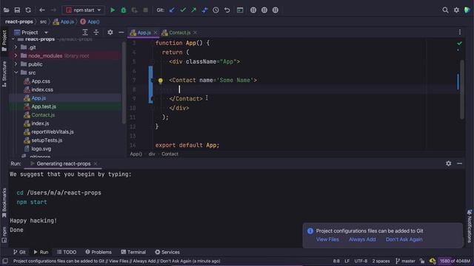The width and height of the screenshot is (474, 266).
Task: Click View Files link in notification
Action: pyautogui.click(x=327, y=239)
